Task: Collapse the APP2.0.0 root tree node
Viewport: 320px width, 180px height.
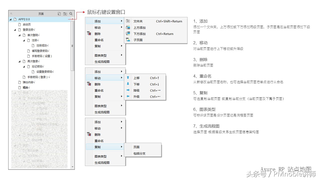Action: point(10,19)
